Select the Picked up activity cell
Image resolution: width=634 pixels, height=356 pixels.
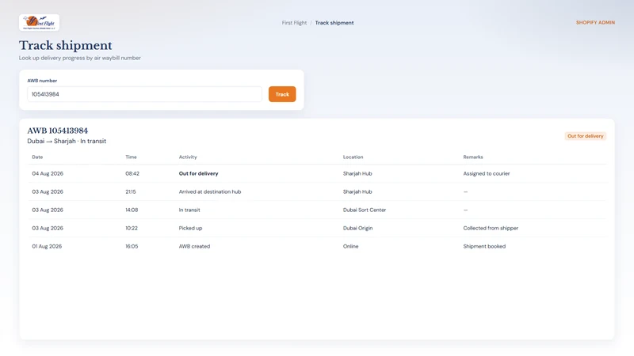(x=190, y=228)
